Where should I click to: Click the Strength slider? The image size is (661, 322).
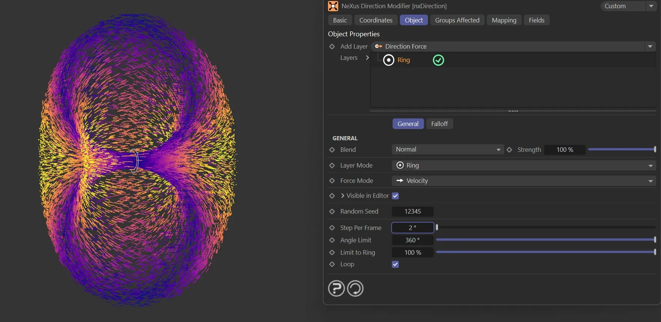click(x=622, y=150)
